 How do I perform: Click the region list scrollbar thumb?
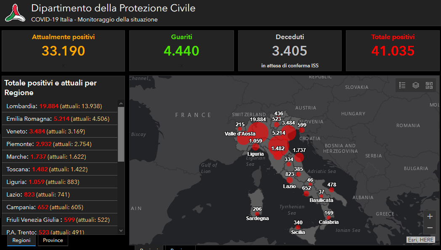click(121, 134)
